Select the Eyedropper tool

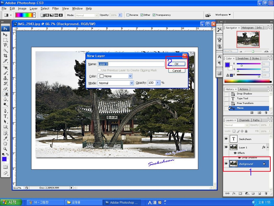(5, 138)
